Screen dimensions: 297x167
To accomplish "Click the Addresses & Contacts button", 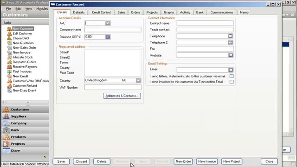I will click(122, 96).
